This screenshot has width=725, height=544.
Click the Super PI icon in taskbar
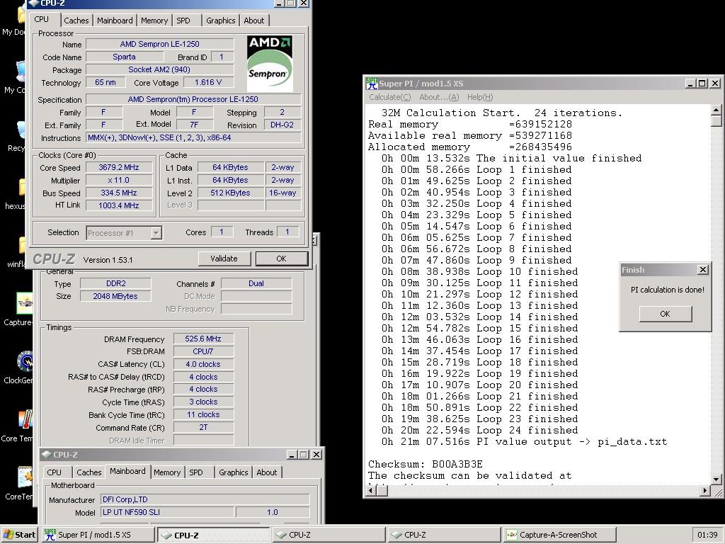tap(50, 535)
